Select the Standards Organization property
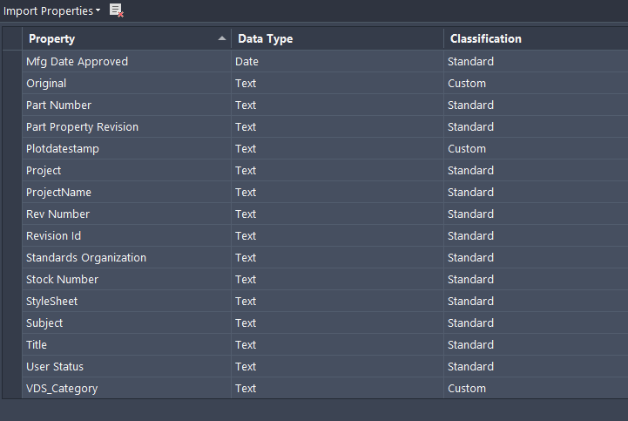This screenshot has height=421, width=628. 86,258
